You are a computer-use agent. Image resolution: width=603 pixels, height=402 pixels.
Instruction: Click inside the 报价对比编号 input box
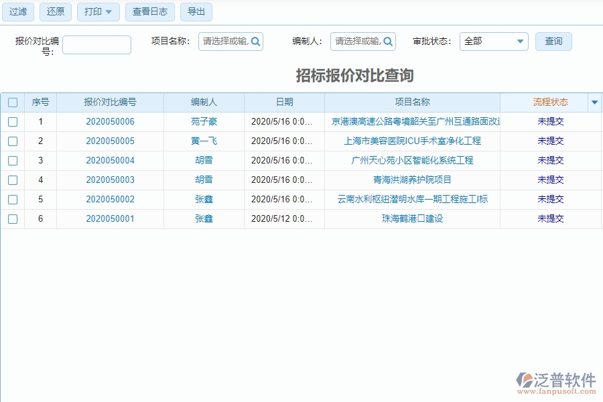tap(96, 44)
